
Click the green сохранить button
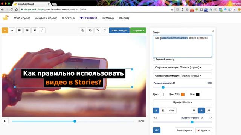138,30
